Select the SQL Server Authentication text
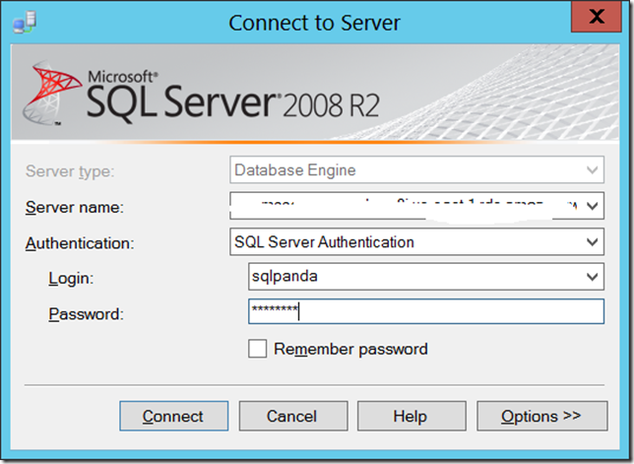This screenshot has height=464, width=634. (324, 241)
